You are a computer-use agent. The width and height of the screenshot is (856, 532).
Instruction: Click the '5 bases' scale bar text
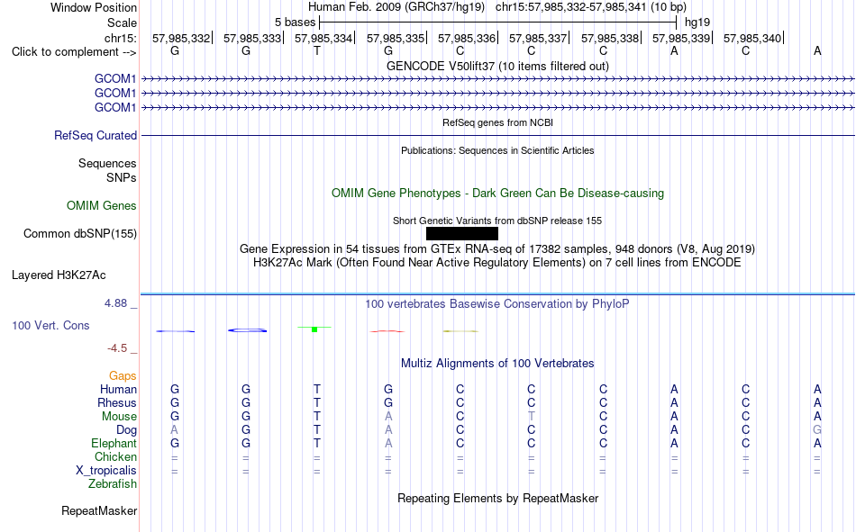click(295, 23)
